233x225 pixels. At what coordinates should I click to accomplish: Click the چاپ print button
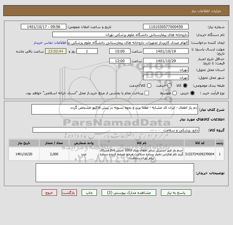click(89, 193)
